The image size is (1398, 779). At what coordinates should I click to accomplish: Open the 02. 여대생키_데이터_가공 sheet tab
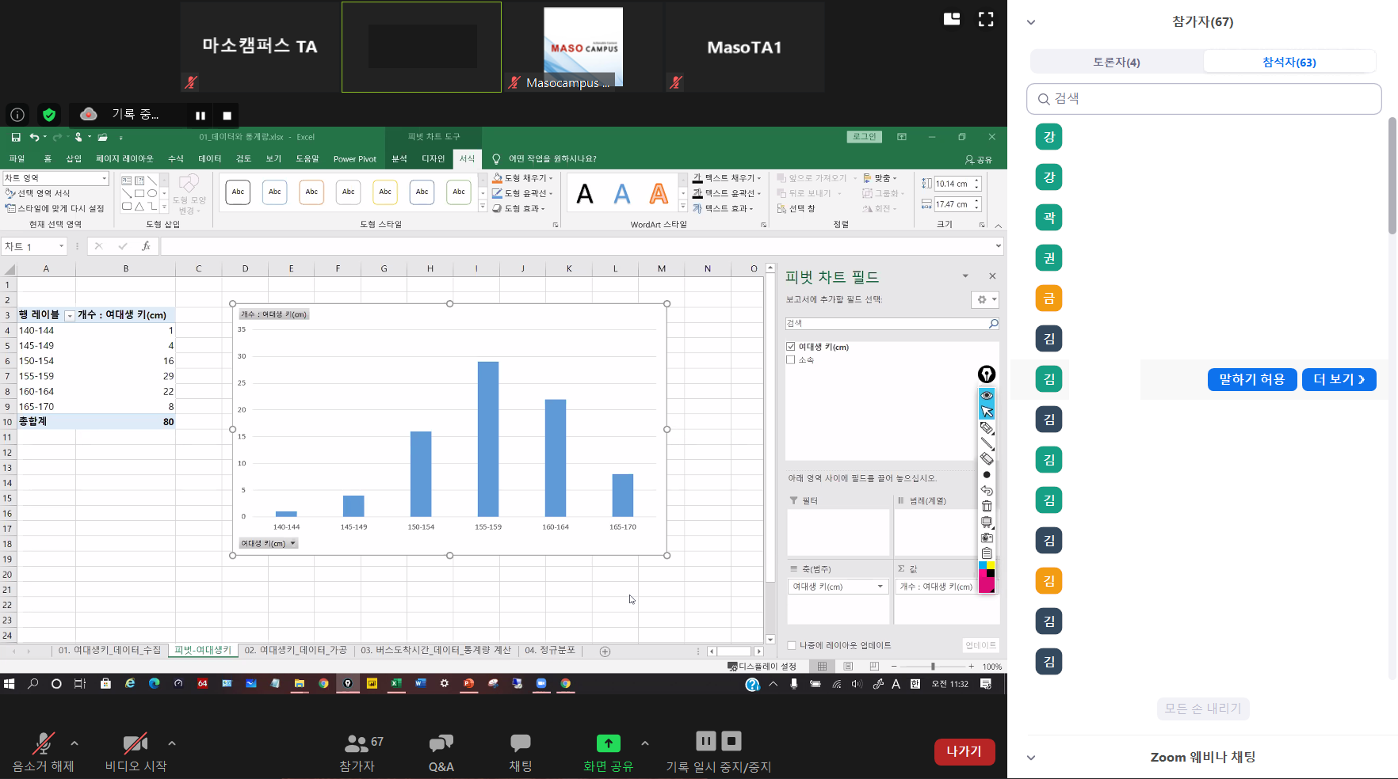[296, 650]
